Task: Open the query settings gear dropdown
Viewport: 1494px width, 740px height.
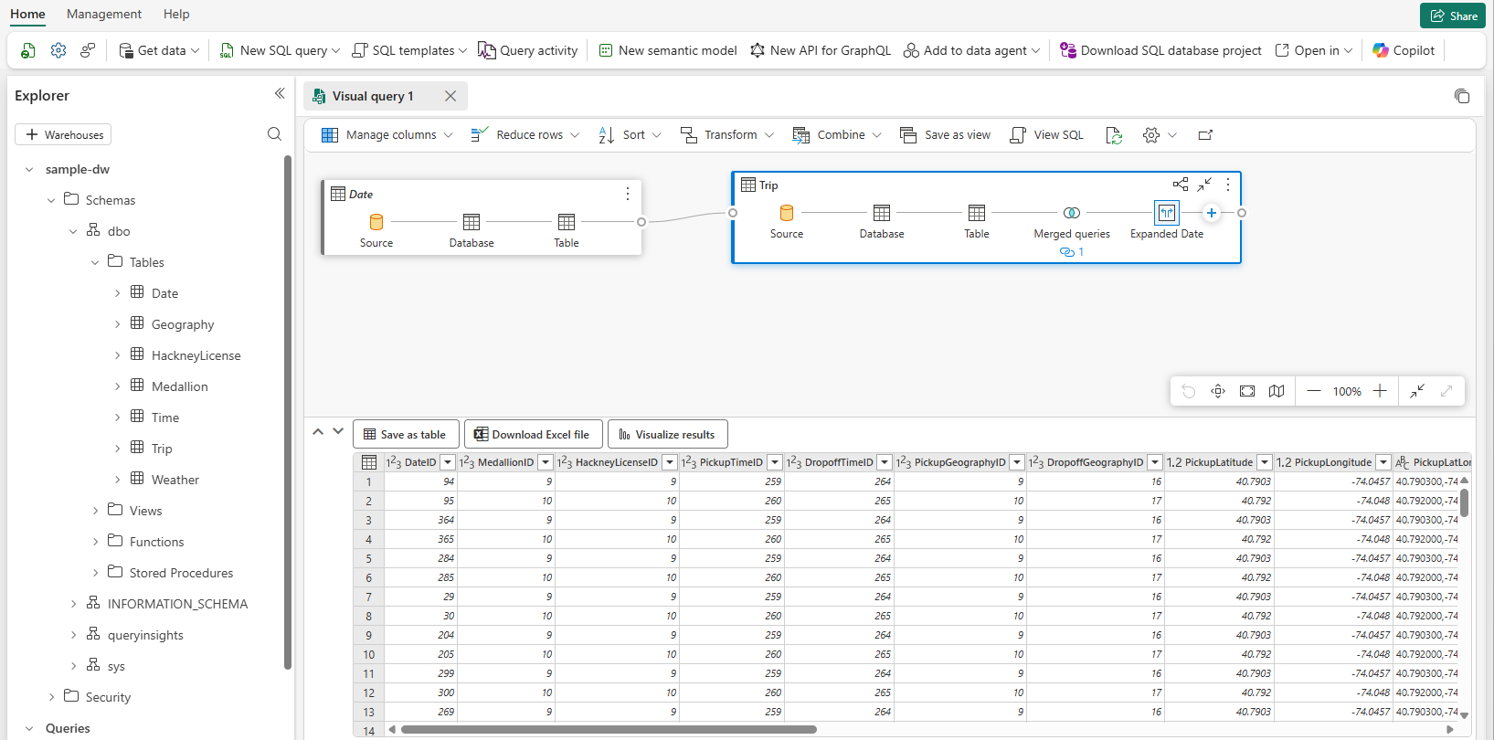Action: (1160, 135)
